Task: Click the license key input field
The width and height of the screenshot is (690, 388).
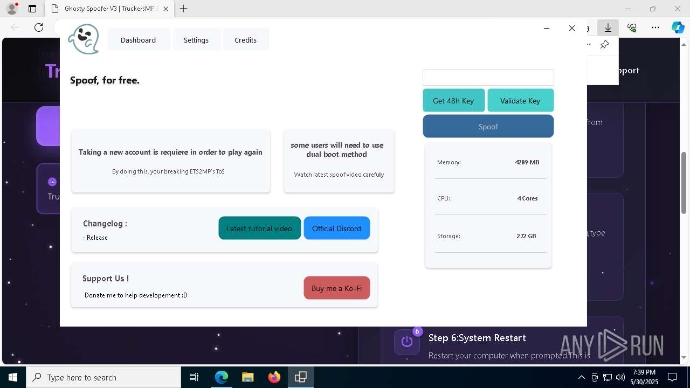Action: pyautogui.click(x=488, y=78)
